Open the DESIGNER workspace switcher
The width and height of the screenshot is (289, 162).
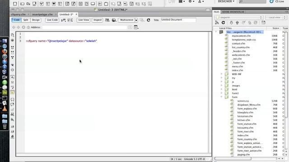point(226,1)
